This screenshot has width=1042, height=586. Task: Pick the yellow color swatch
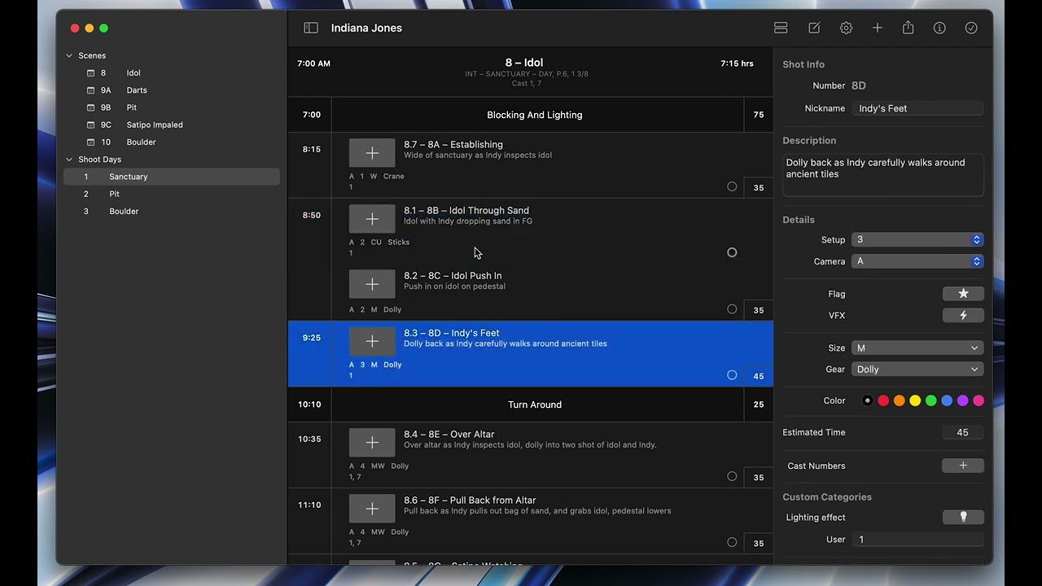(x=915, y=400)
